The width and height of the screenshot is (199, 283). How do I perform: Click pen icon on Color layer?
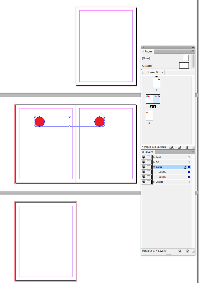(185, 167)
